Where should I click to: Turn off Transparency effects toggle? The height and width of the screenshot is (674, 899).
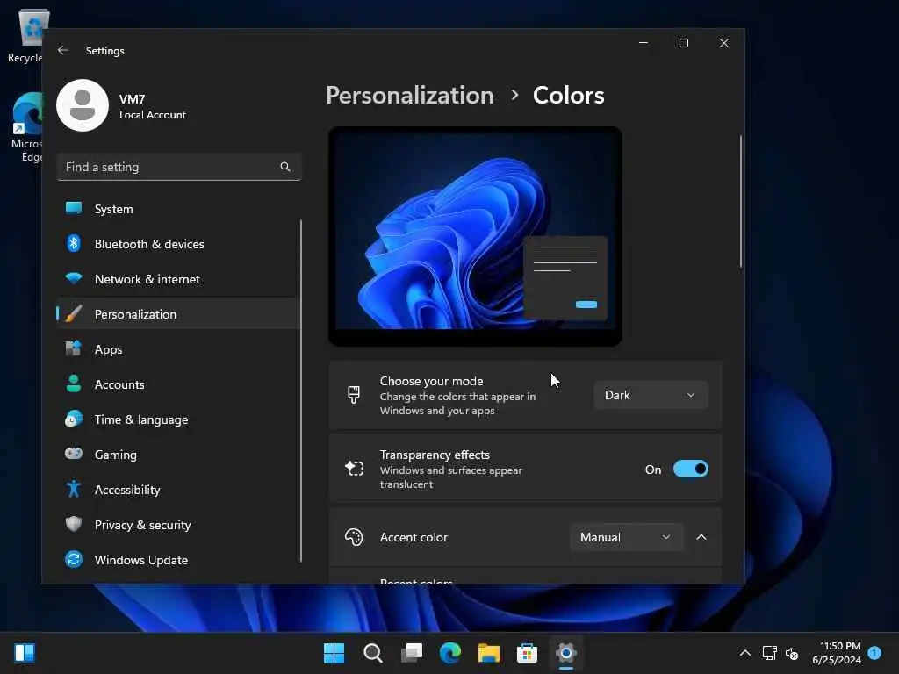point(690,469)
